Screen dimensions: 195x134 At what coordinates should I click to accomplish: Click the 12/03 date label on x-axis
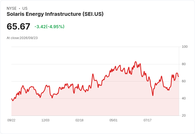coord(45,120)
